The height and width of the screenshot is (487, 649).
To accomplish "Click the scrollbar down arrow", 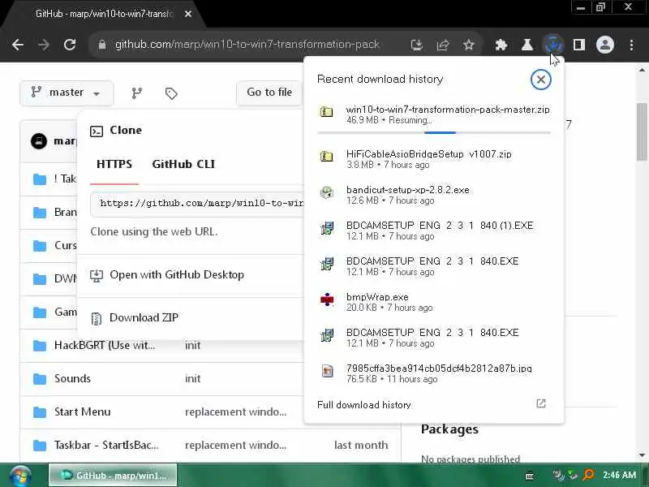I will 642,455.
